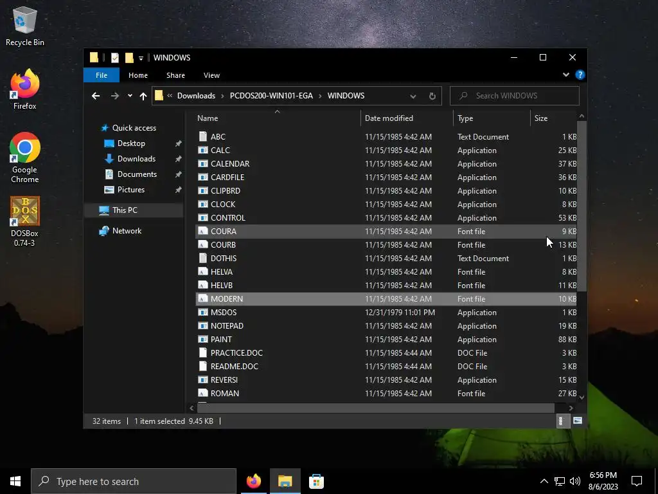Open network status icon in the system tray

click(x=560, y=481)
